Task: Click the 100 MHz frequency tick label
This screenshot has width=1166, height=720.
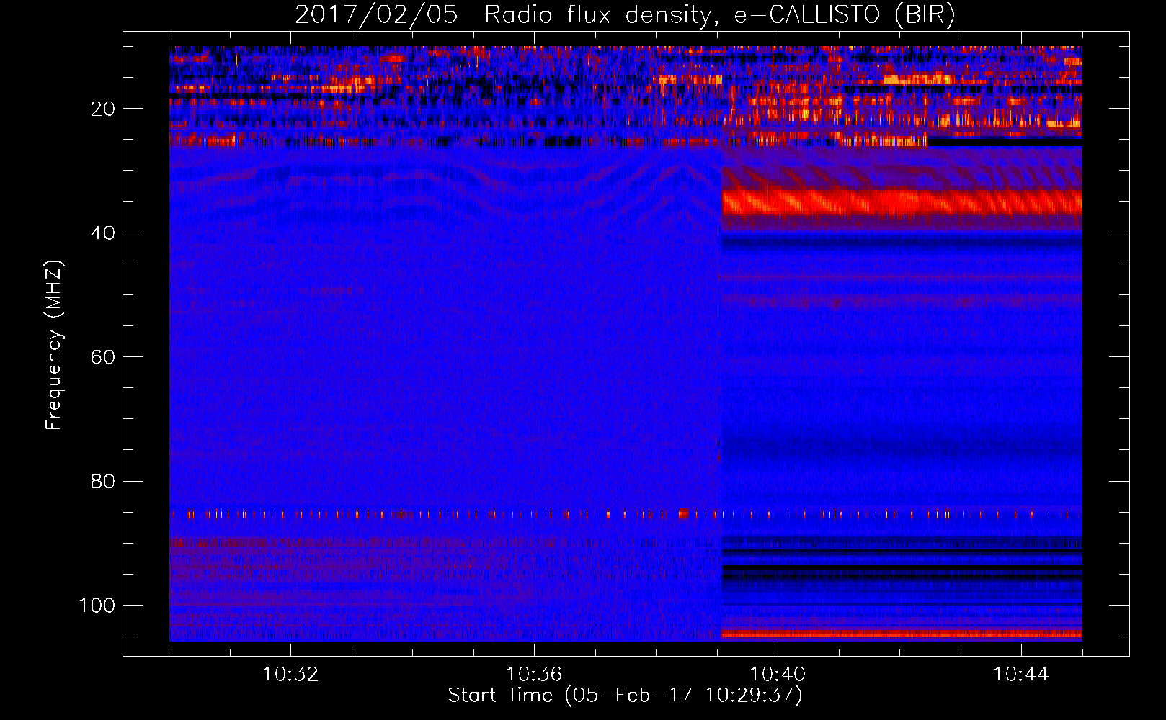Action: [98, 605]
